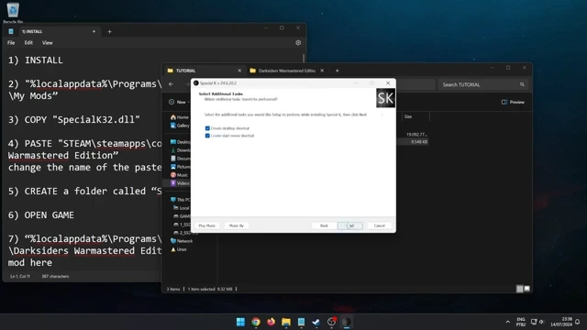Open Music in Explorer sidebar

180,175
